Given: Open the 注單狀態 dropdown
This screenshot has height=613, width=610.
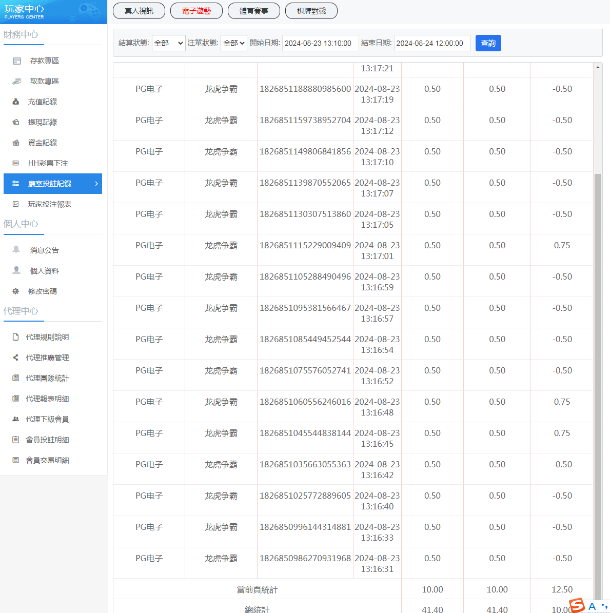Looking at the screenshot, I should tap(234, 43).
